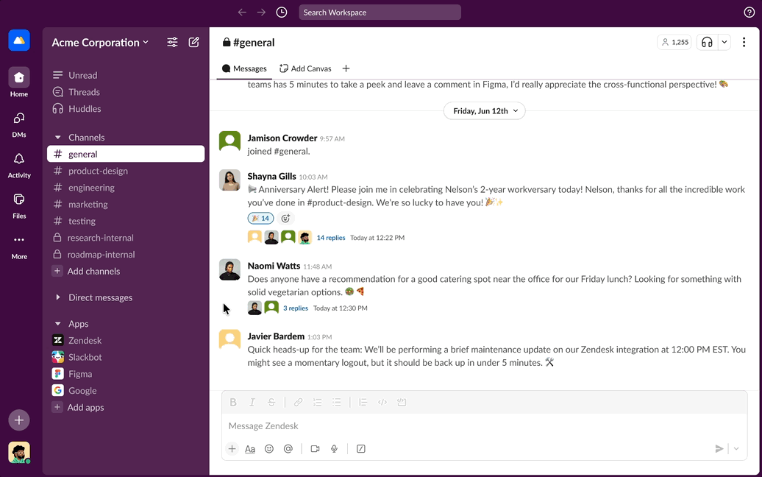Open the More menu in the rail
Viewport: 762px width, 477px height.
click(19, 247)
